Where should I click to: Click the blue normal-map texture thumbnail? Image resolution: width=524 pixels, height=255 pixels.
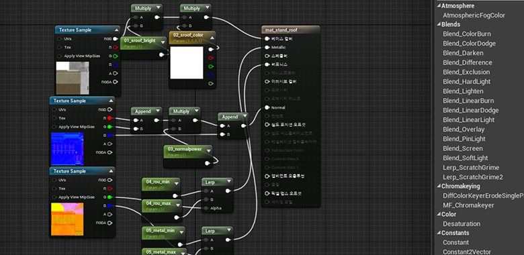[x=67, y=149]
